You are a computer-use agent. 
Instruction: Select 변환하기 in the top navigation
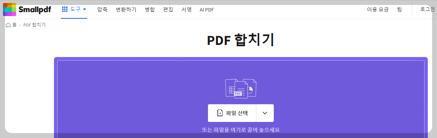click(126, 10)
